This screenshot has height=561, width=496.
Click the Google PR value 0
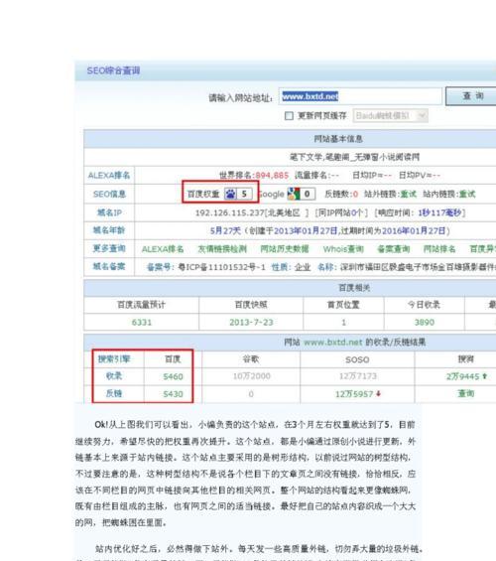[x=307, y=194]
